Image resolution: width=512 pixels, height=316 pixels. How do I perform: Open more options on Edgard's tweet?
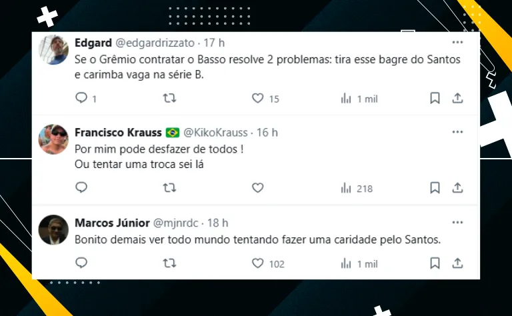[457, 43]
